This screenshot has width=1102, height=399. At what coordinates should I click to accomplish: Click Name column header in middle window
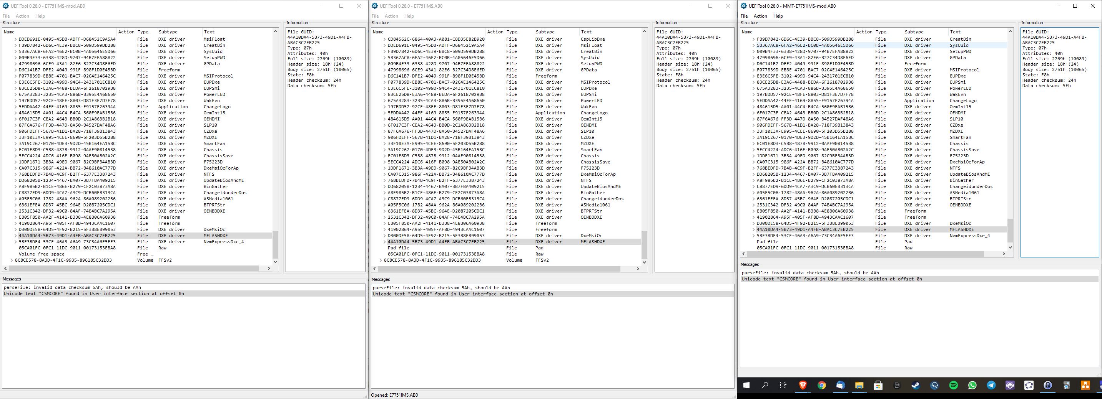[429, 32]
